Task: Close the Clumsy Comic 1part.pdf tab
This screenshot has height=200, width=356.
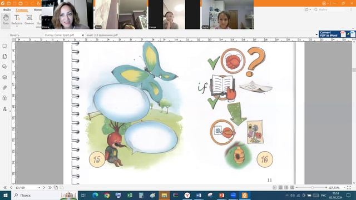Action: click(x=83, y=35)
